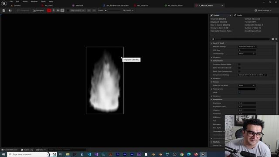Open the Details settings gear icon
This screenshot has width=279, height=157.
[x=276, y=39]
